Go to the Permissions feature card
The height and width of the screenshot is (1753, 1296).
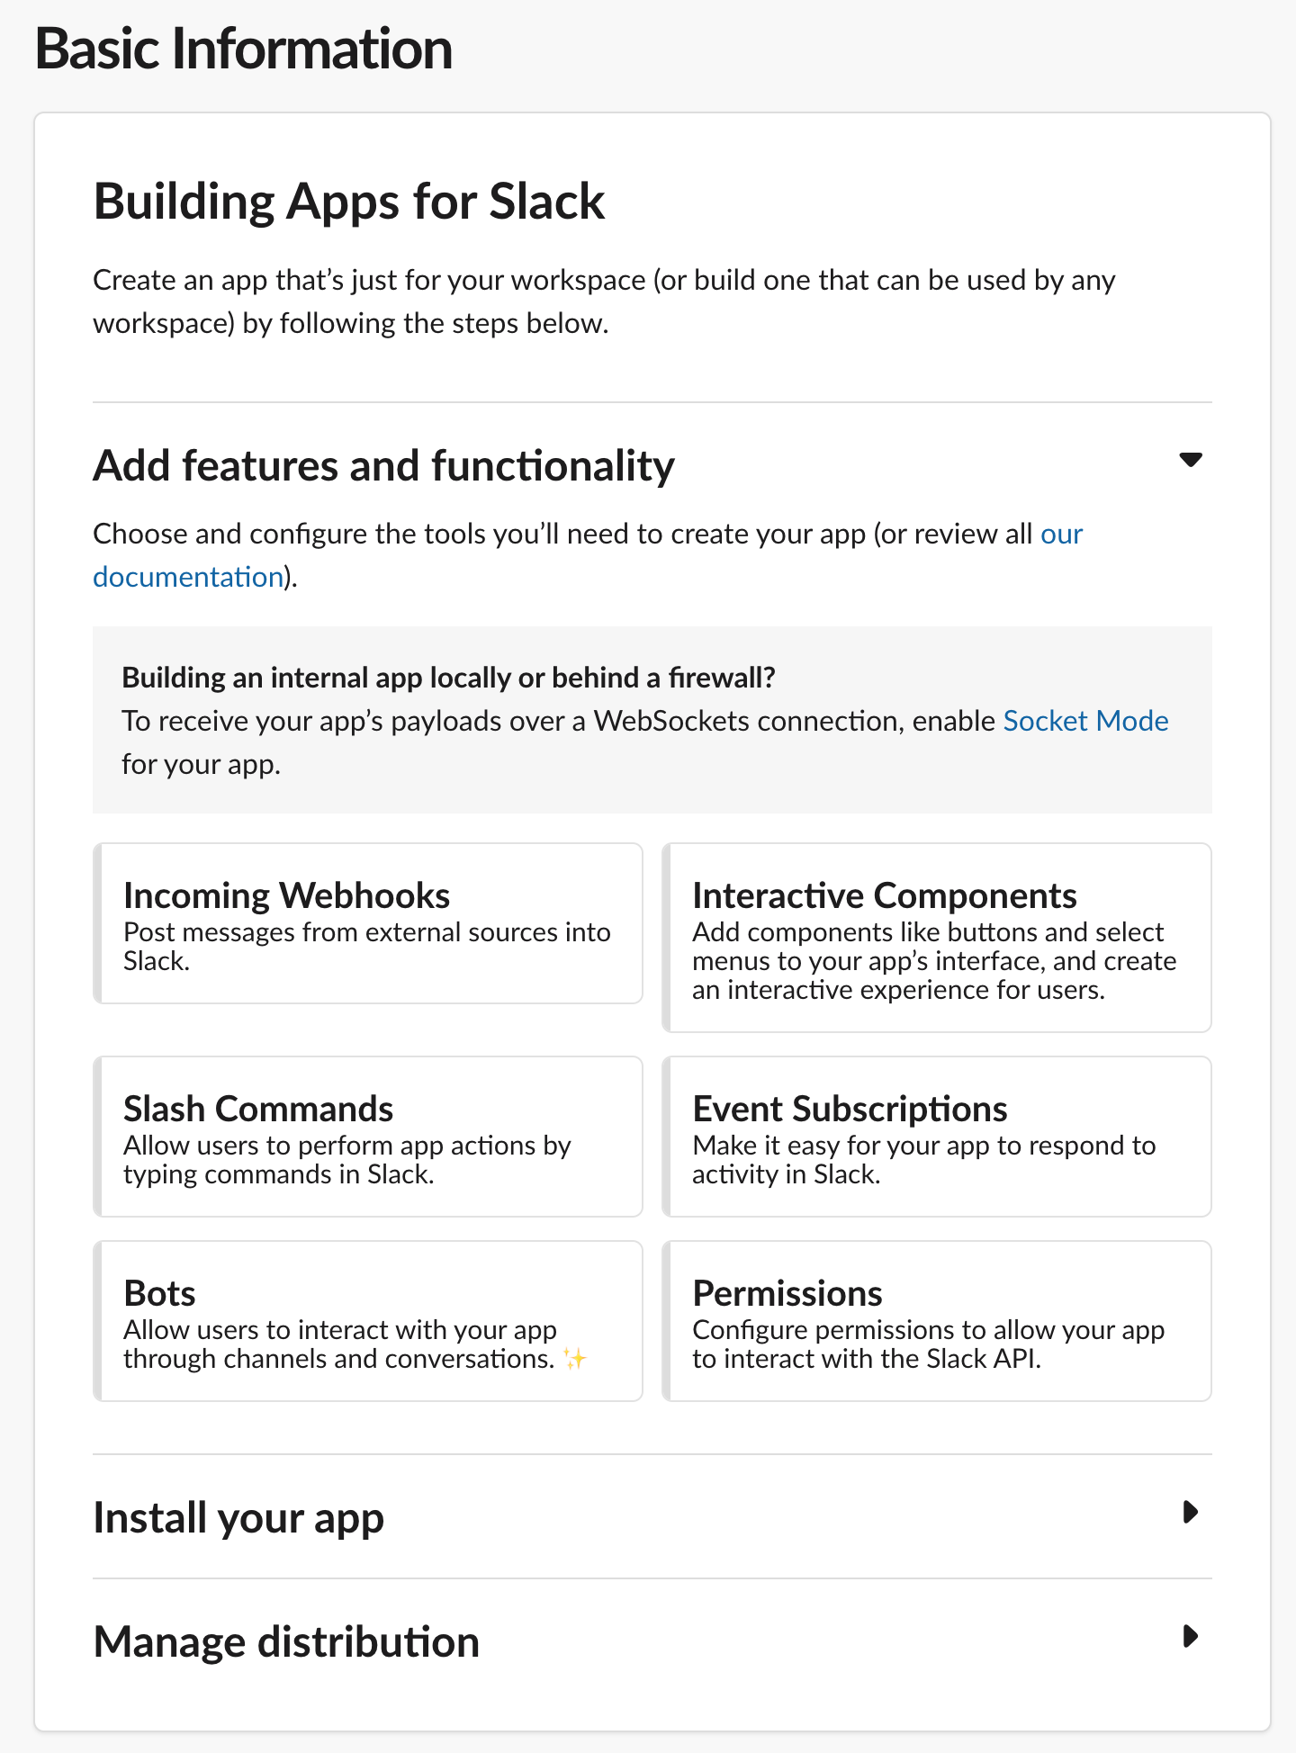click(937, 1321)
